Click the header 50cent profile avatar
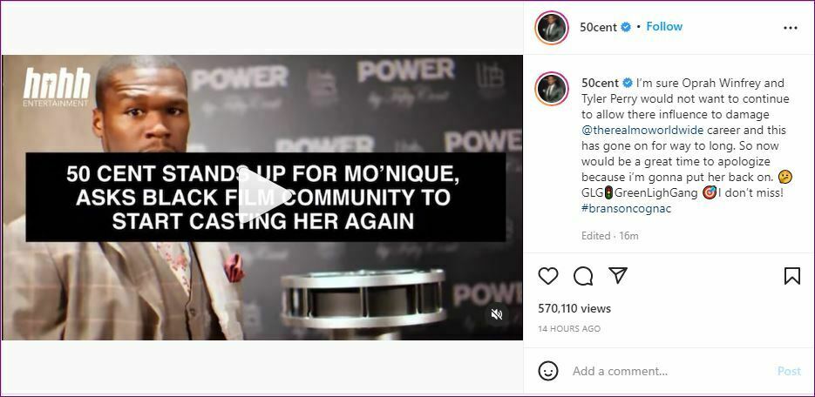The width and height of the screenshot is (815, 397). point(552,28)
